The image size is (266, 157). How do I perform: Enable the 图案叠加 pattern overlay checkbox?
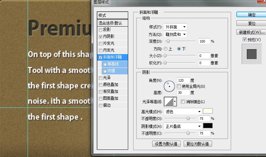click(101, 99)
